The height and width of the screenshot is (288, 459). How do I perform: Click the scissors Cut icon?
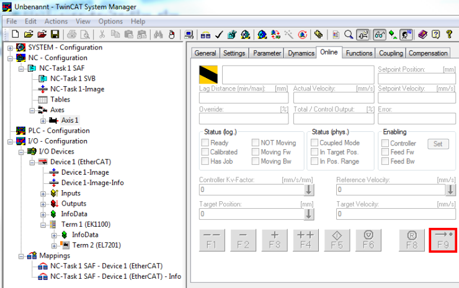pos(102,35)
